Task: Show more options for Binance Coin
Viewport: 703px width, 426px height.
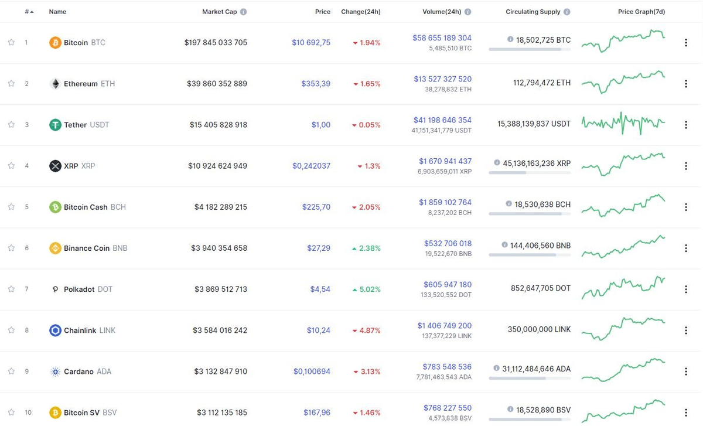Action: pyautogui.click(x=686, y=248)
